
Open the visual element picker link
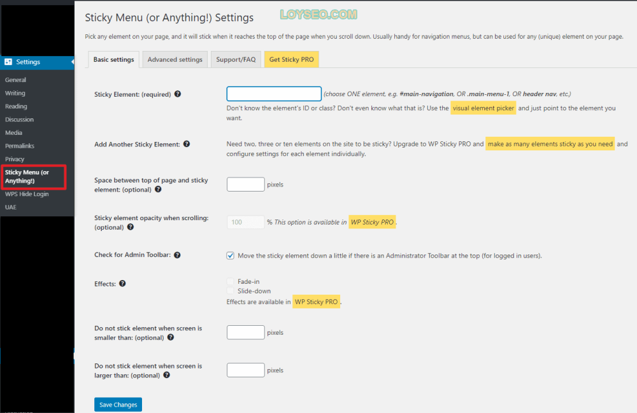click(x=483, y=108)
